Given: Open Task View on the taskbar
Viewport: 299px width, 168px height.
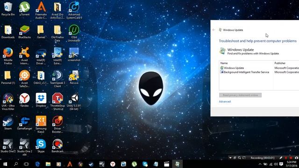Looking at the screenshot, I should pyautogui.click(x=26, y=164).
